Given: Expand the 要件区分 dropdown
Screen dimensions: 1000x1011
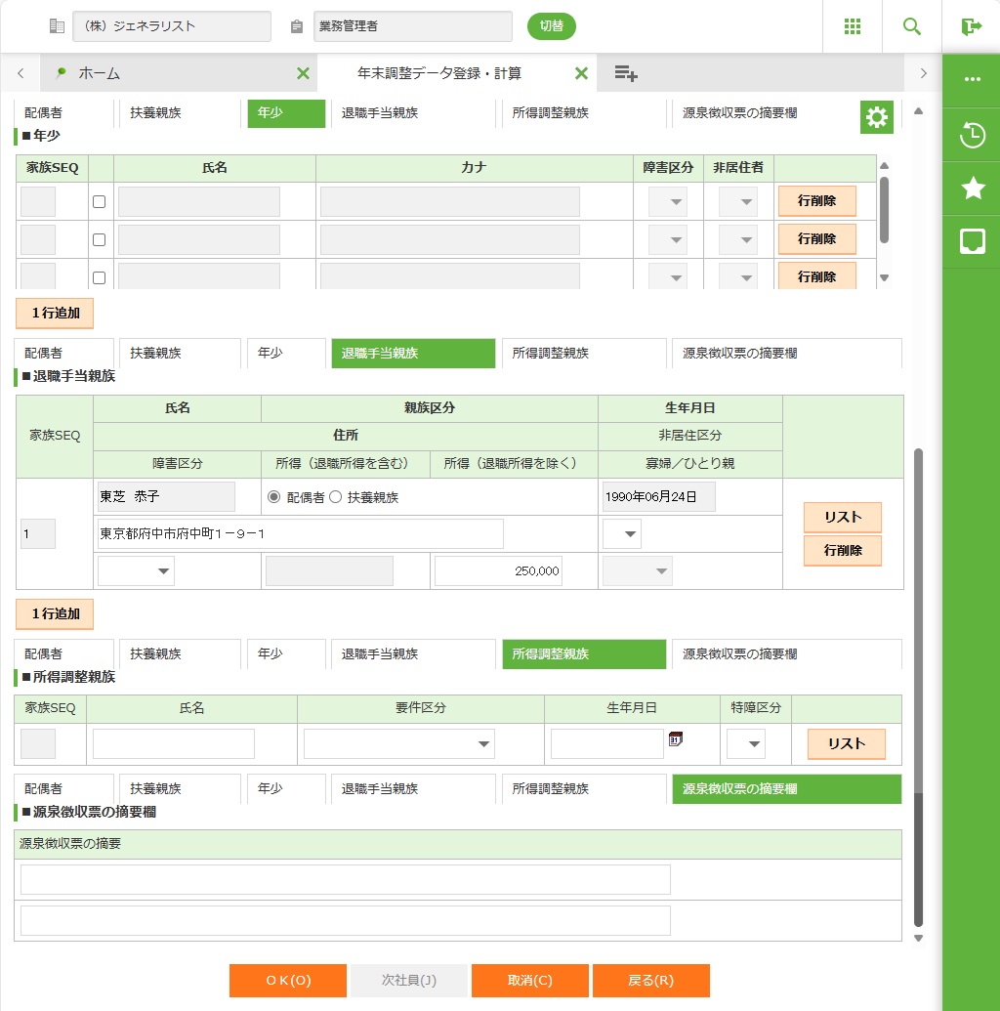Looking at the screenshot, I should (x=398, y=744).
